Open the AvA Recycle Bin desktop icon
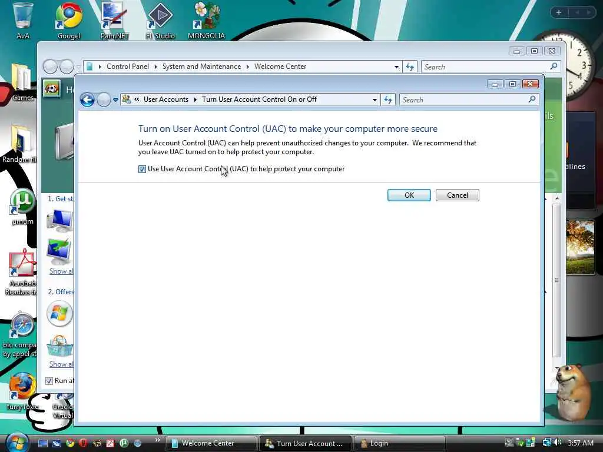This screenshot has height=452, width=603. [23, 21]
